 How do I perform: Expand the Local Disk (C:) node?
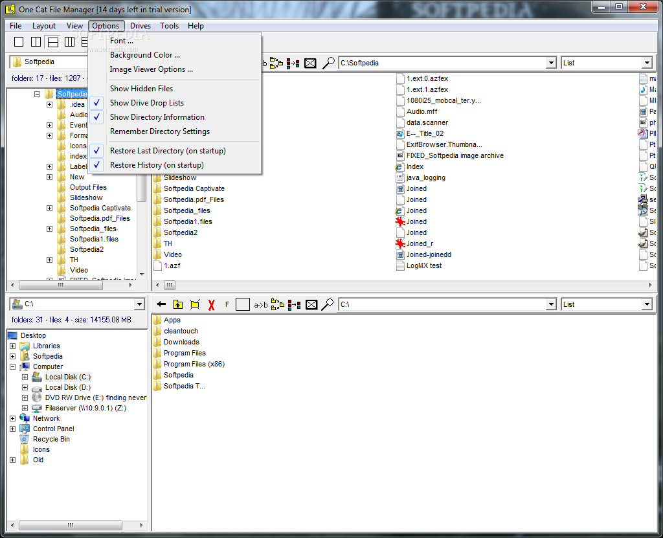(x=25, y=377)
